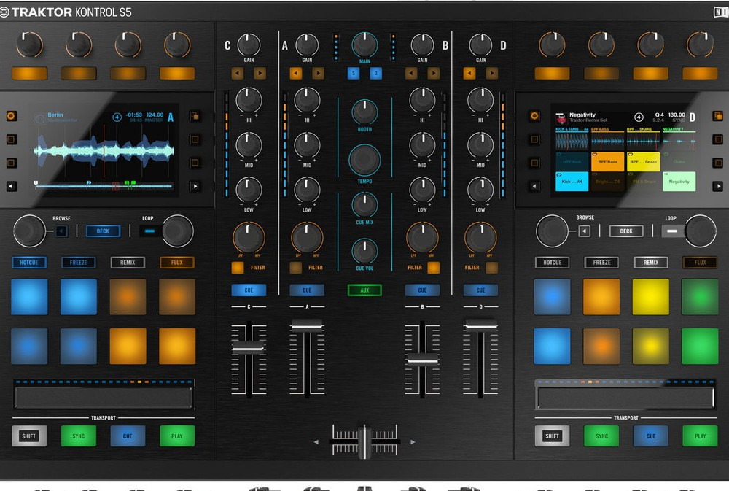Assign channel C to right FX unit arrow
729x491 pixels.
click(260, 73)
